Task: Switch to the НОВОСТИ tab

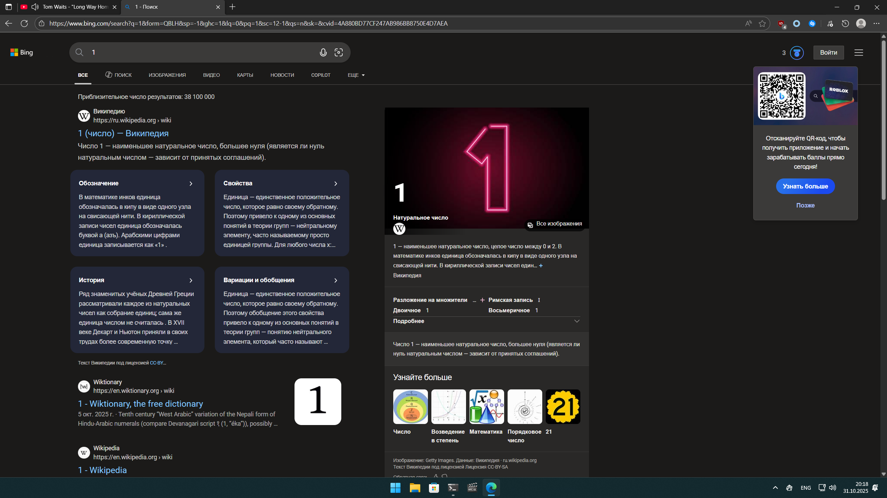Action: click(x=282, y=75)
